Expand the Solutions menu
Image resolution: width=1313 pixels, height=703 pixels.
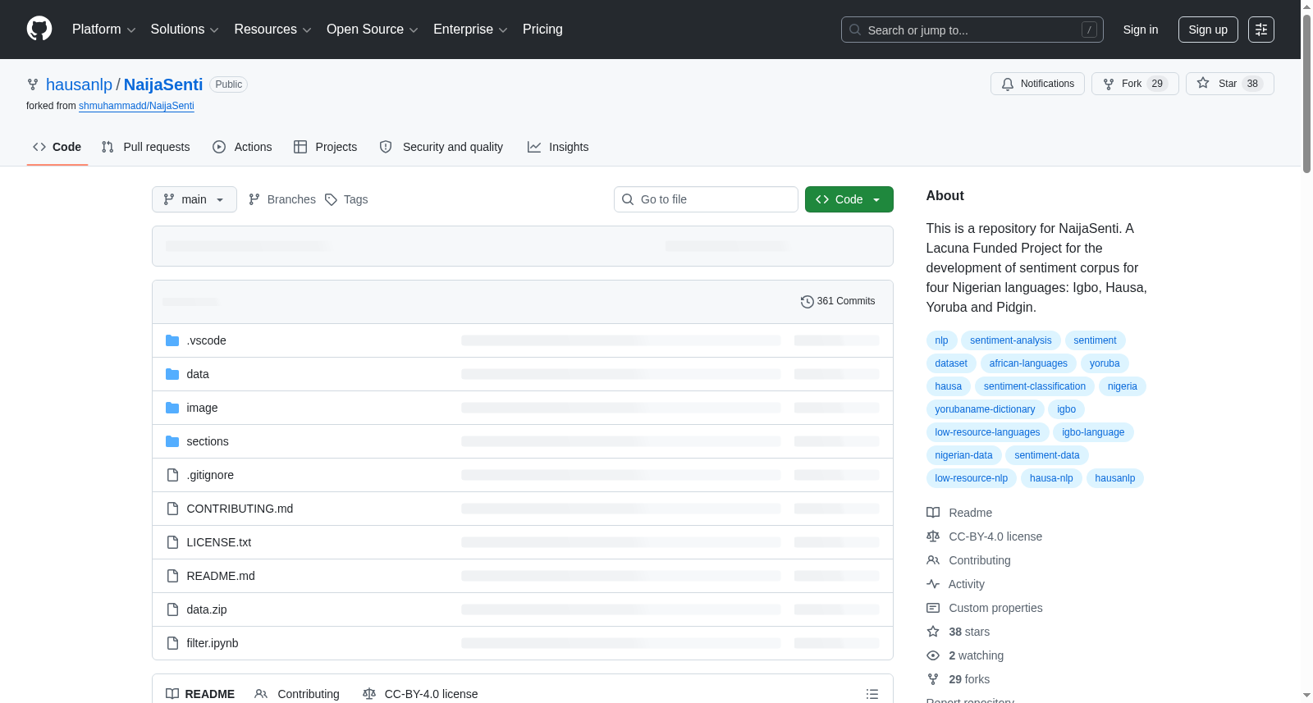185,30
